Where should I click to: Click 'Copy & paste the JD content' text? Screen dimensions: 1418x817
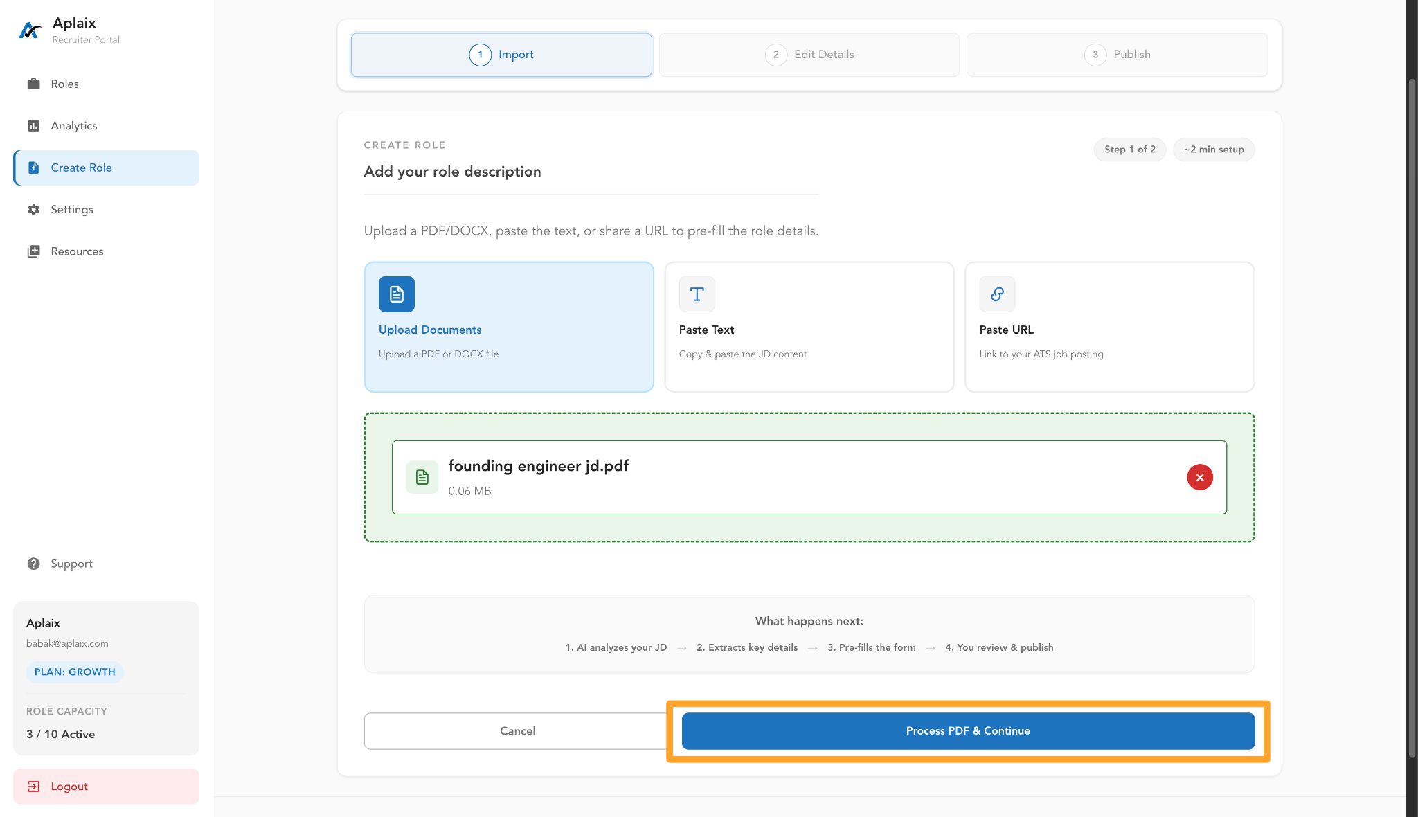pyautogui.click(x=742, y=354)
